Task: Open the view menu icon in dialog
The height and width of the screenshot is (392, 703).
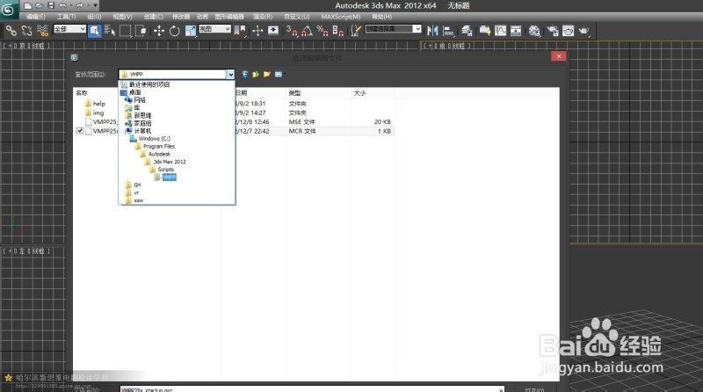Action: click(279, 75)
